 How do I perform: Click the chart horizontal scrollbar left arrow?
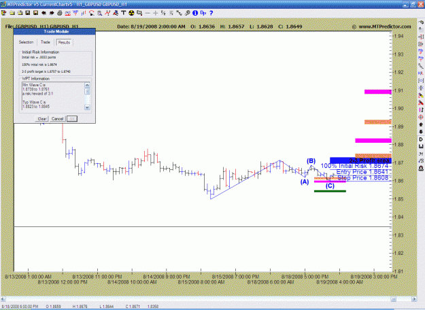click(3, 299)
